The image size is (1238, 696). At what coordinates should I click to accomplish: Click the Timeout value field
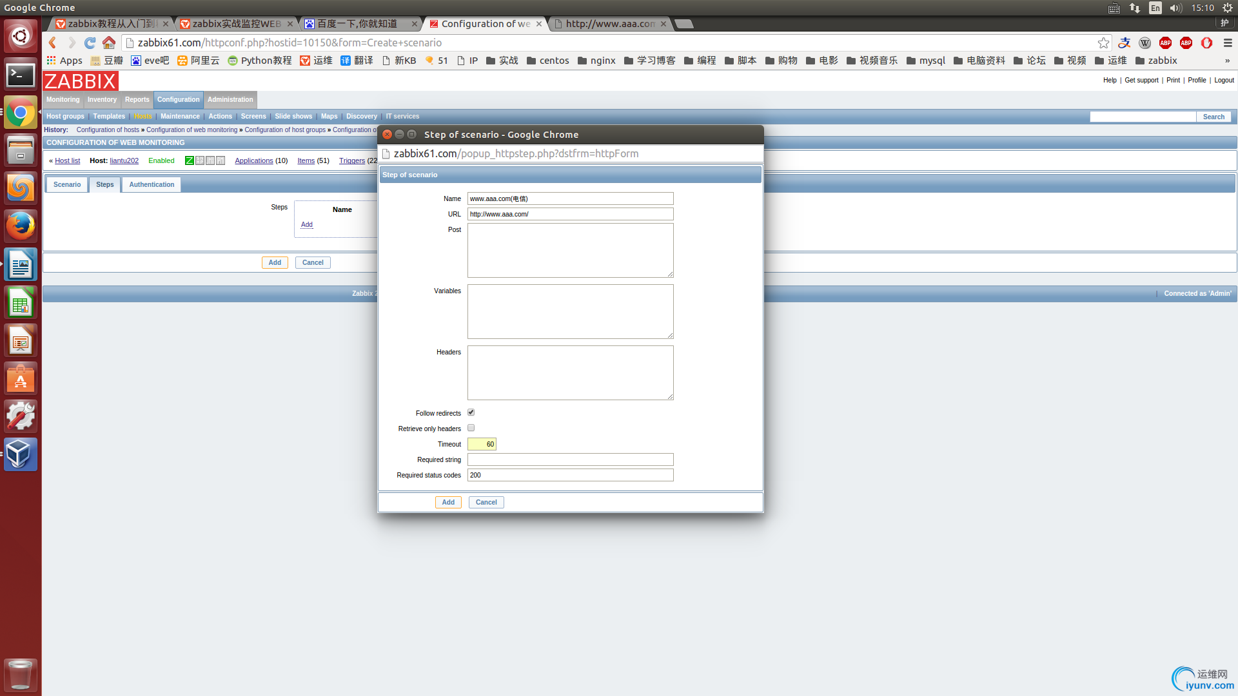[x=482, y=444]
